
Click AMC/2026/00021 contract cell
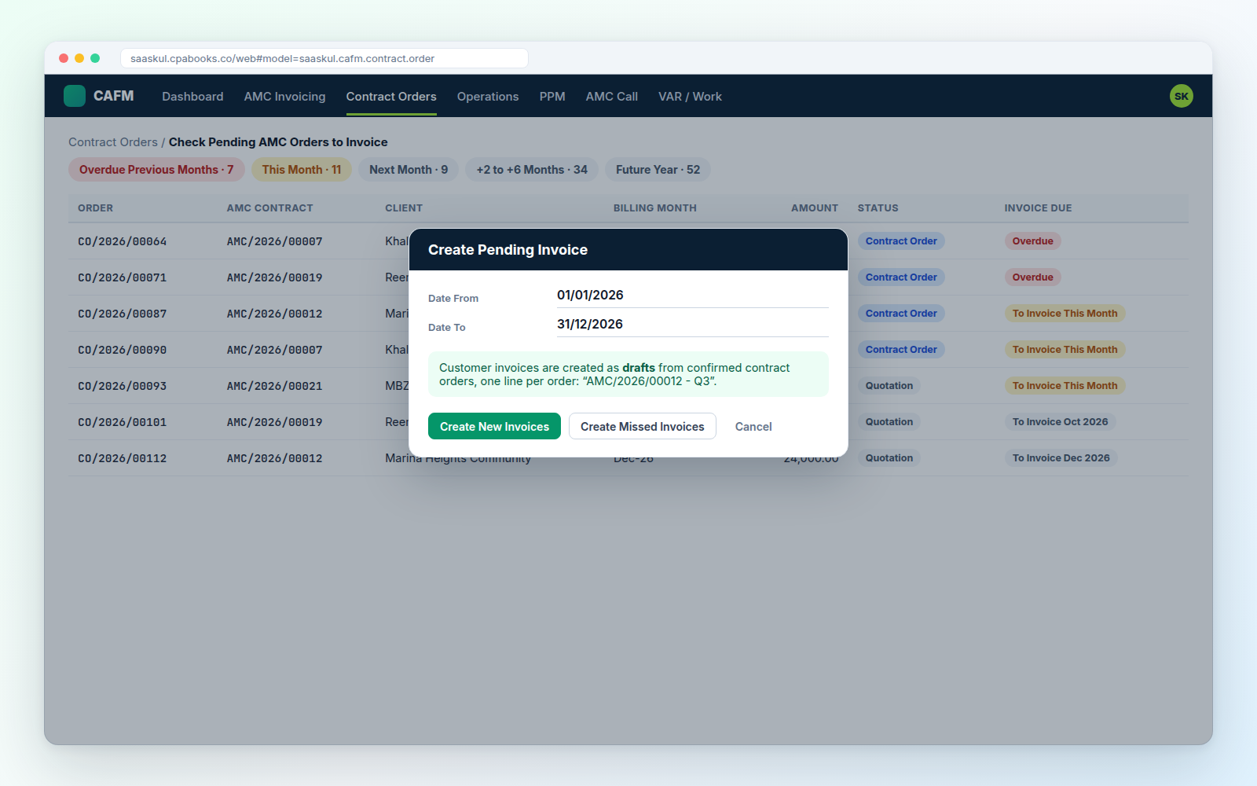(274, 386)
